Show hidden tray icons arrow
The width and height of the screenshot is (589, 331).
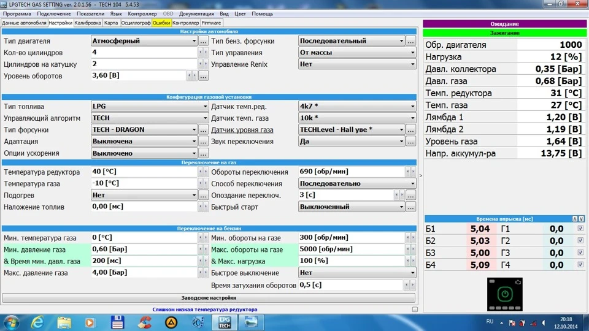coord(501,322)
